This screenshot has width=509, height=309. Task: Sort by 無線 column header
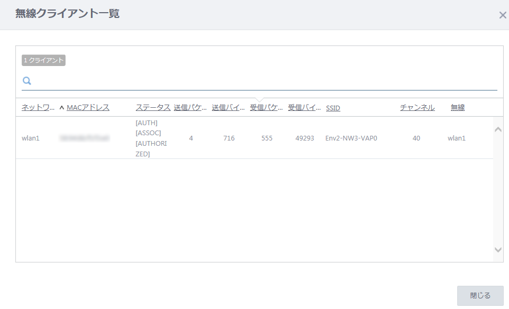click(458, 108)
